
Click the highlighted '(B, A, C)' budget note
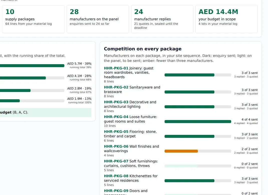pos(46,112)
